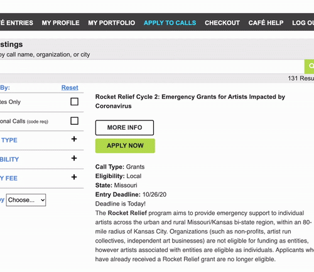The width and height of the screenshot is (314, 272).
Task: Open the CHECKOUT navigation item
Action: pos(222,23)
